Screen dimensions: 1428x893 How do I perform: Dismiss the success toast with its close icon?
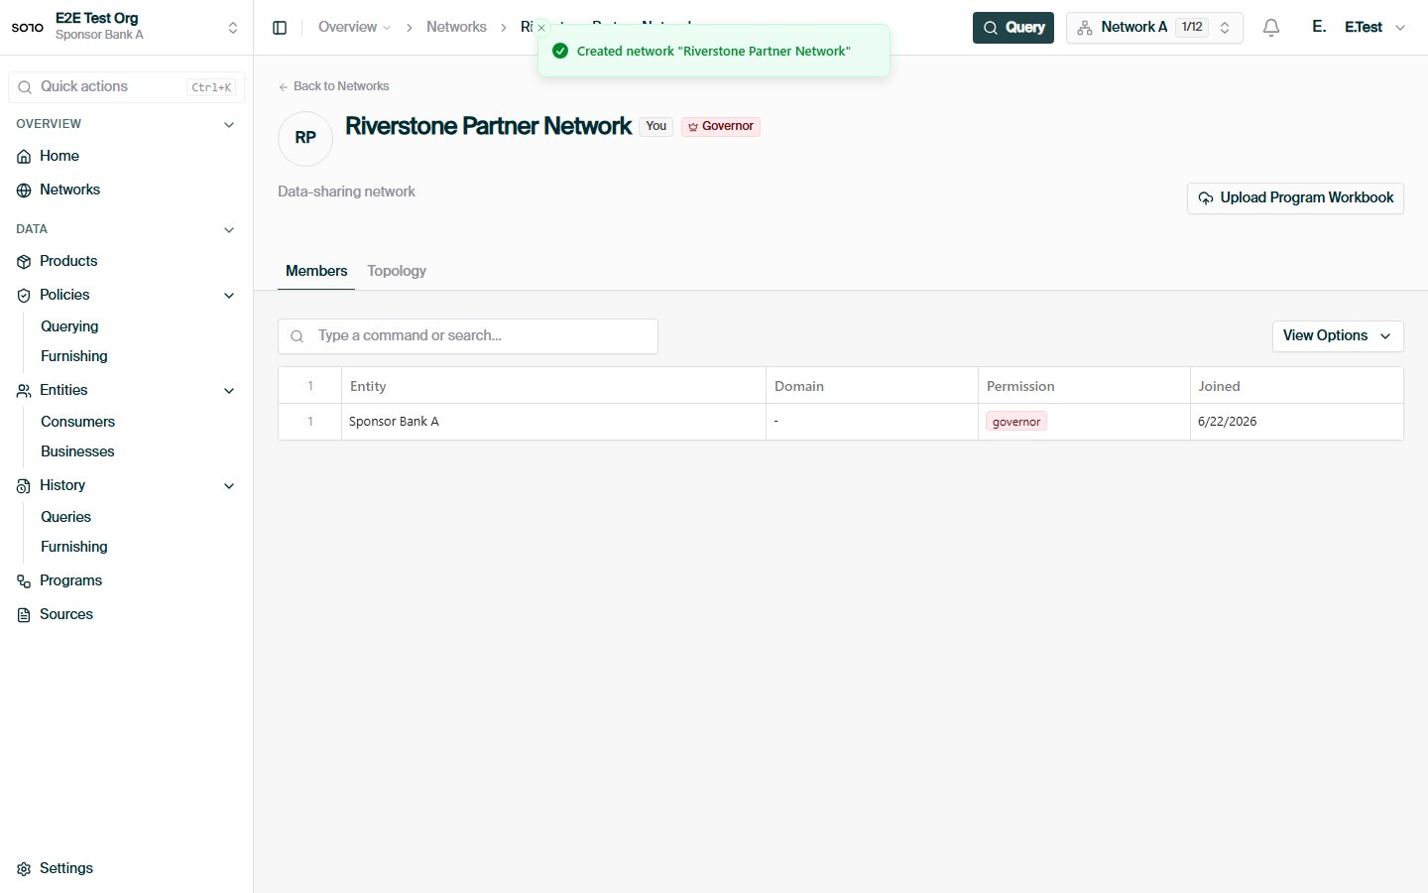coord(541,28)
